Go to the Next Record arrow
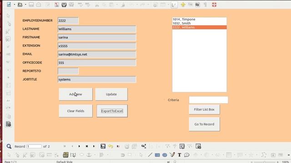 [x=79, y=146]
